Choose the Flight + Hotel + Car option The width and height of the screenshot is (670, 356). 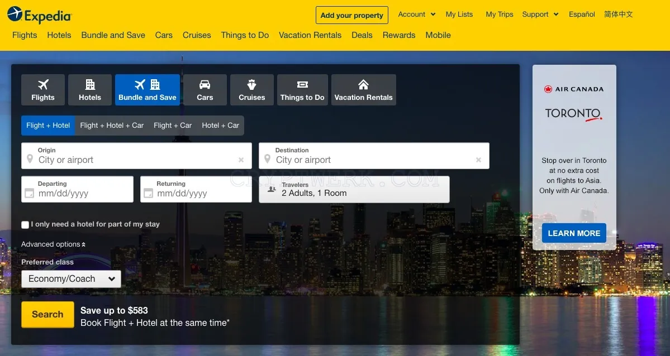click(112, 126)
